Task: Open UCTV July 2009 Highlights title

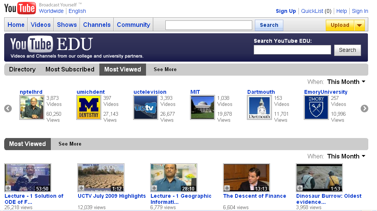Action: [x=112, y=196]
